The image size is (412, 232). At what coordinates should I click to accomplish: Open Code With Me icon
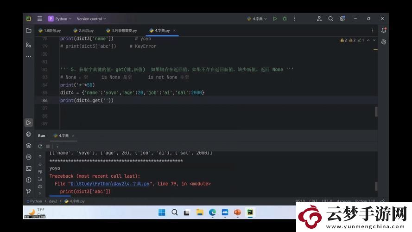(x=319, y=19)
